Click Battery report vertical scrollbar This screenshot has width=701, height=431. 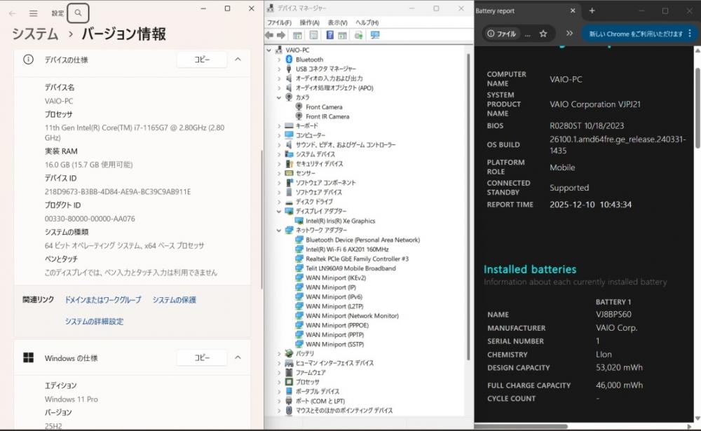pos(697,107)
